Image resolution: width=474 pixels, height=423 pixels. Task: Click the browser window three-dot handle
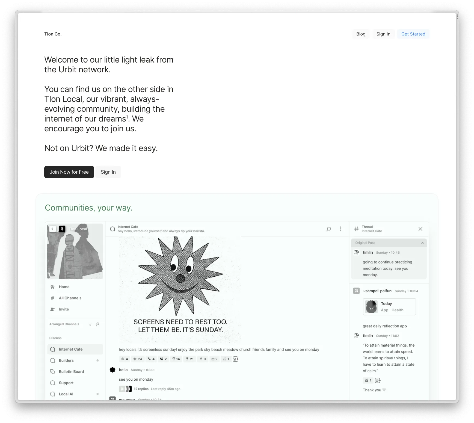pos(457,17)
